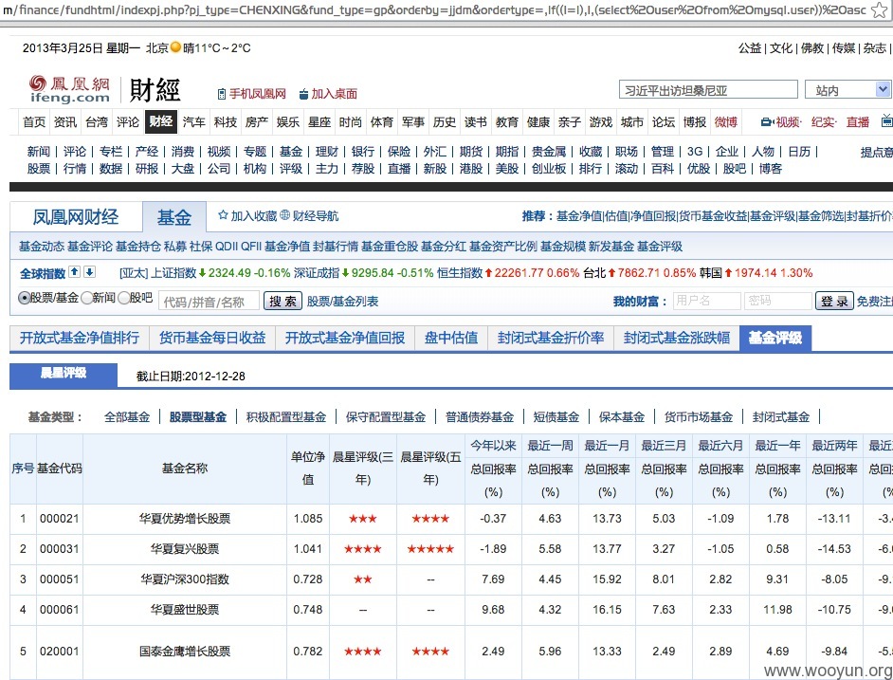Click the 单位净值 column header

tap(307, 468)
